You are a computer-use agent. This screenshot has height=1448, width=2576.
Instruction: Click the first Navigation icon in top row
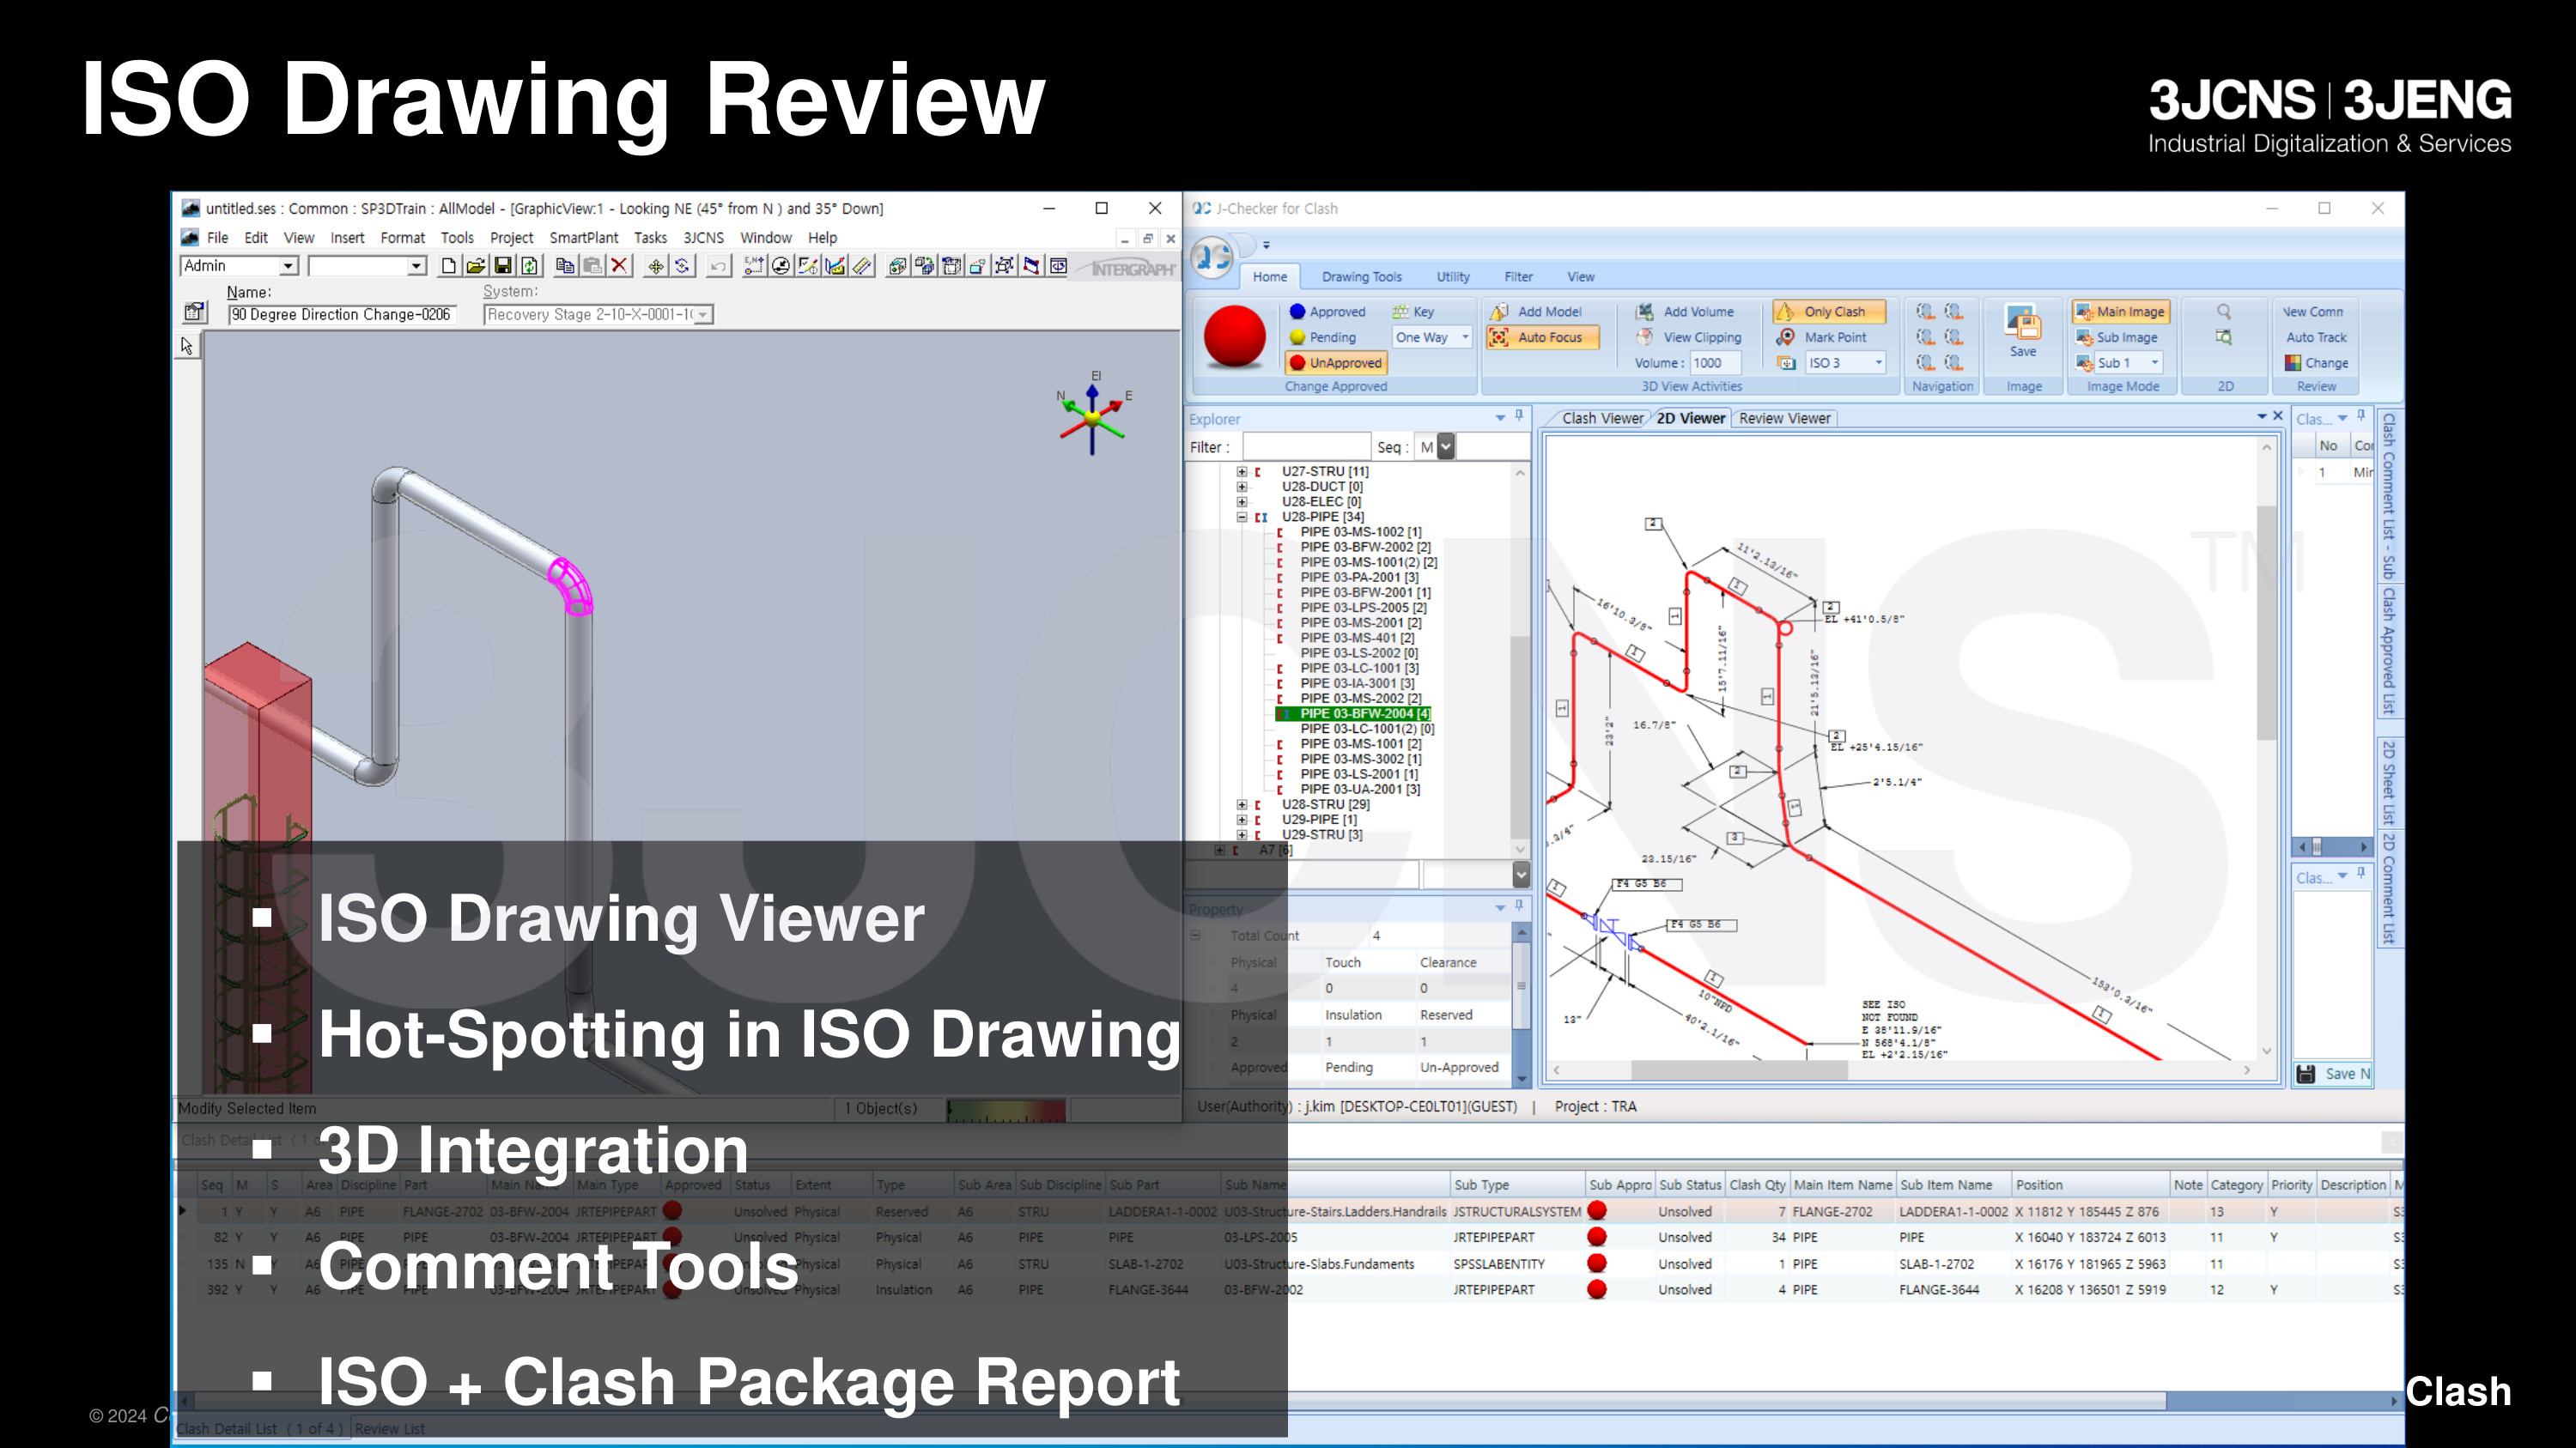[1924, 312]
